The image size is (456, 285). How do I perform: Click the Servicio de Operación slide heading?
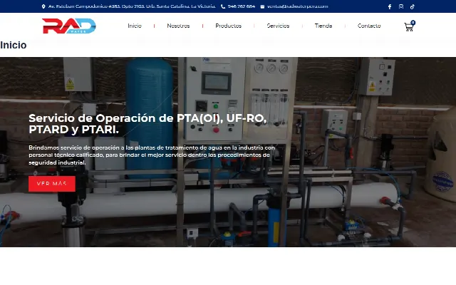click(x=147, y=124)
